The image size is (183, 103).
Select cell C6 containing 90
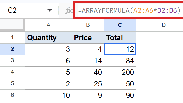point(120,95)
